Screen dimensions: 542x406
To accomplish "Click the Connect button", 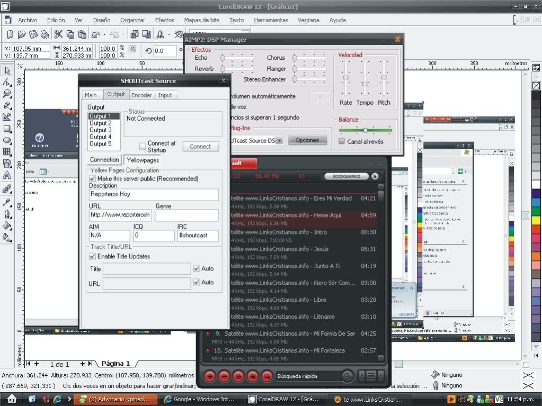I will (x=200, y=147).
